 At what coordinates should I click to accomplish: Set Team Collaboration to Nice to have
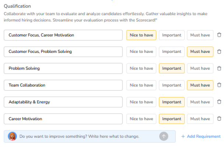(x=141, y=85)
